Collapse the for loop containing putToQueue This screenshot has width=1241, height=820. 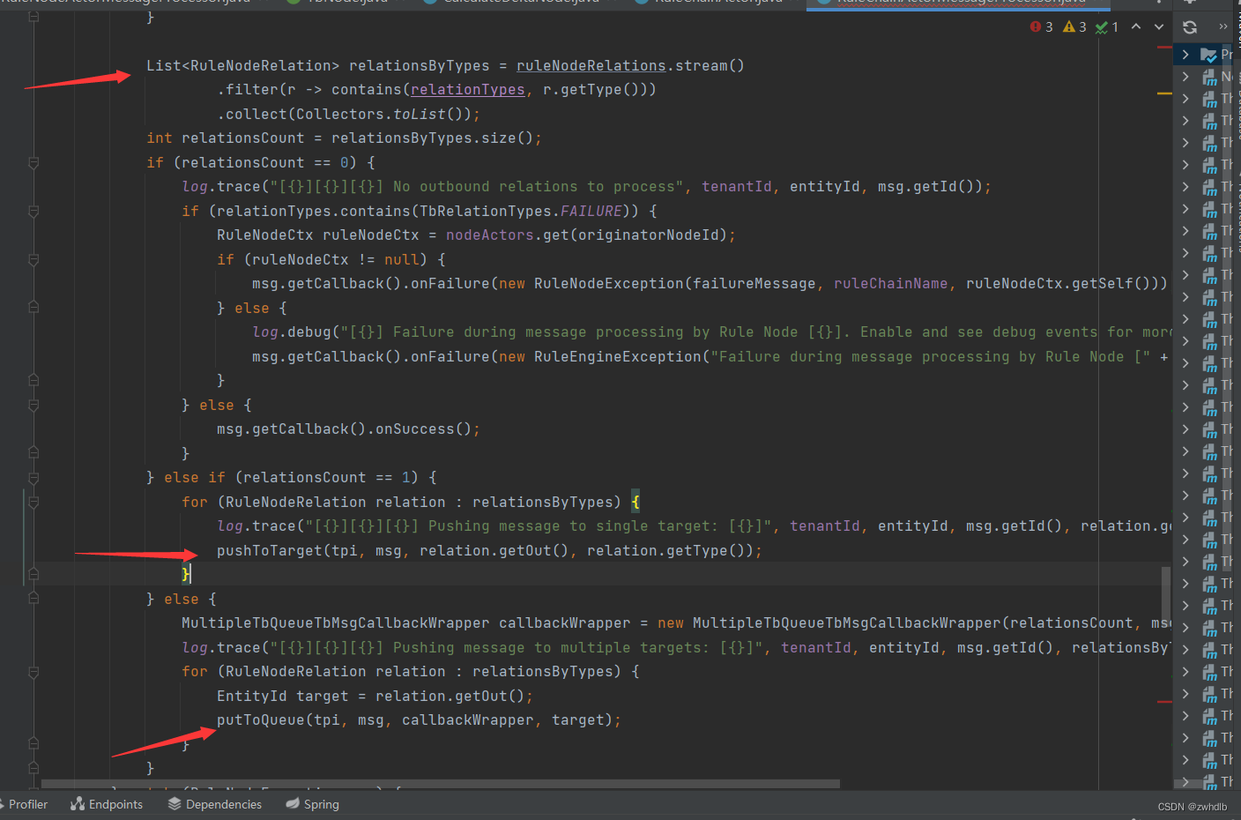click(33, 672)
